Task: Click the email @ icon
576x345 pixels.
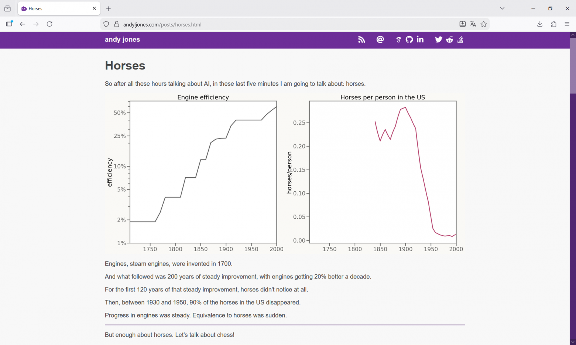Action: tap(380, 40)
